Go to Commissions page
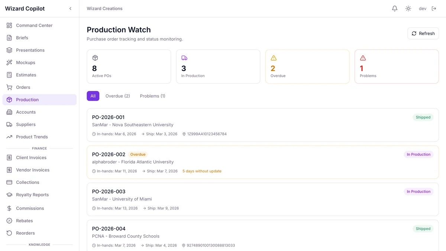Screen dimensions: 446x251 tap(39, 208)
